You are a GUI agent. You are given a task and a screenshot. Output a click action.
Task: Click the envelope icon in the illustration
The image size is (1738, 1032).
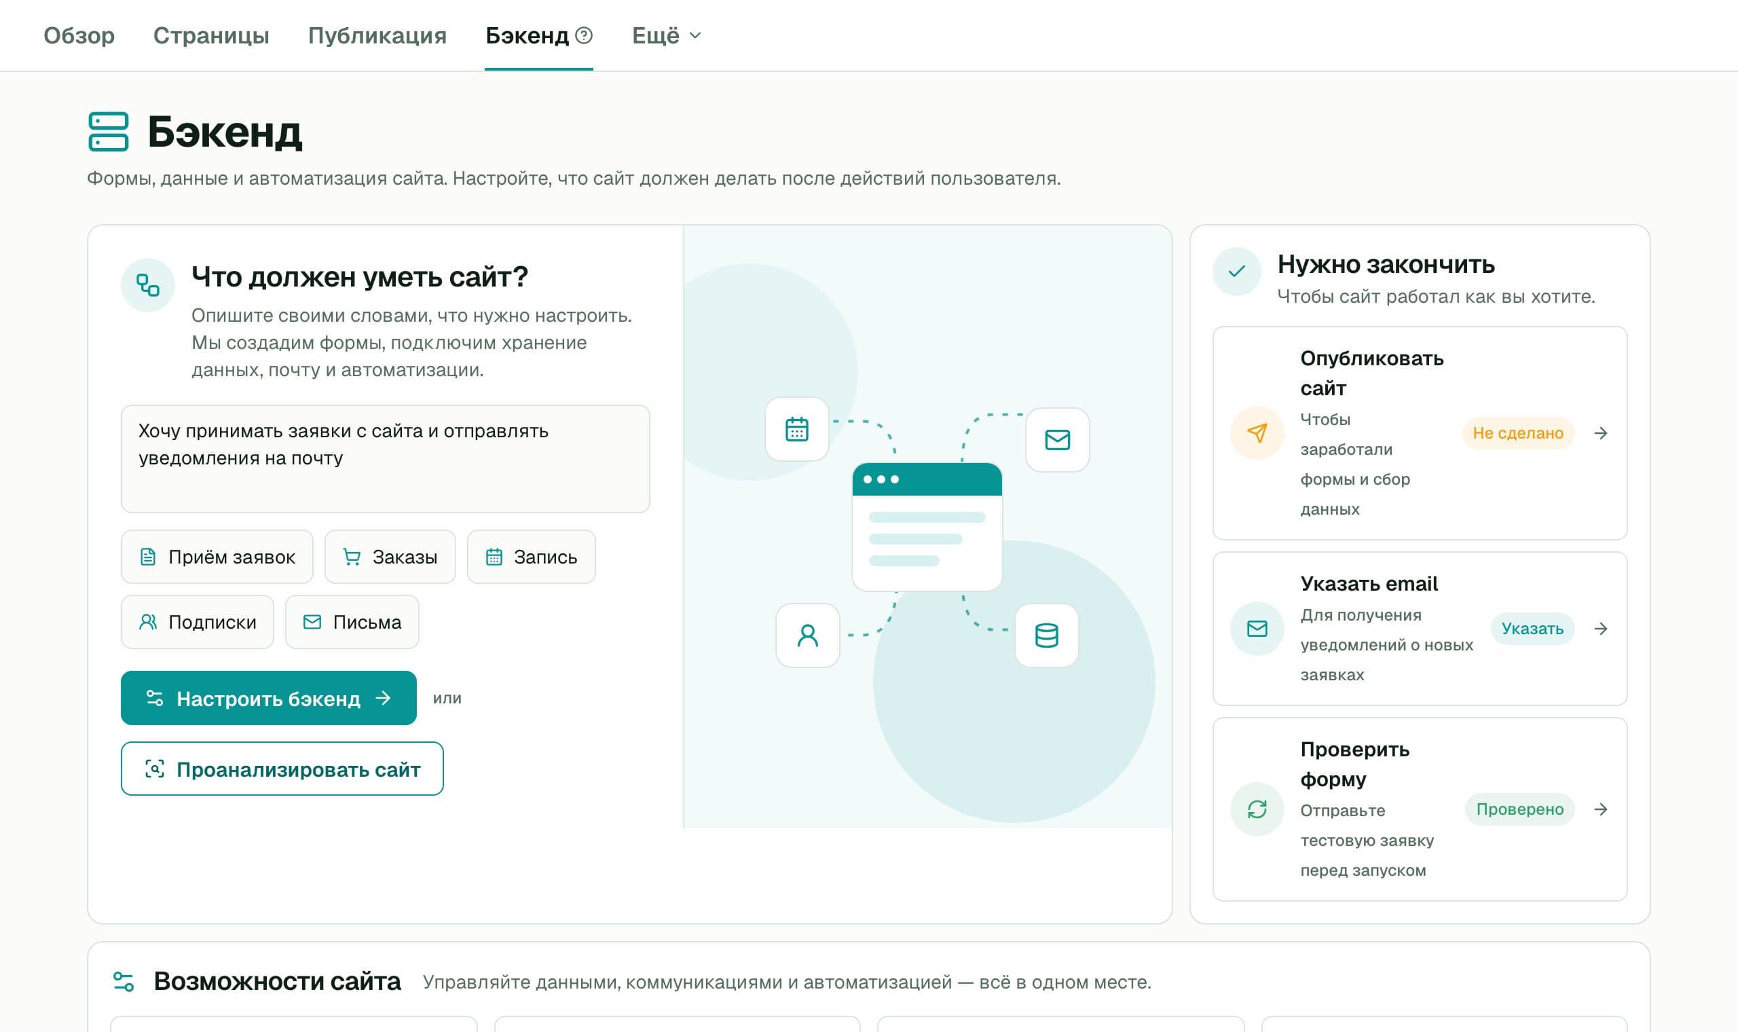click(x=1058, y=439)
